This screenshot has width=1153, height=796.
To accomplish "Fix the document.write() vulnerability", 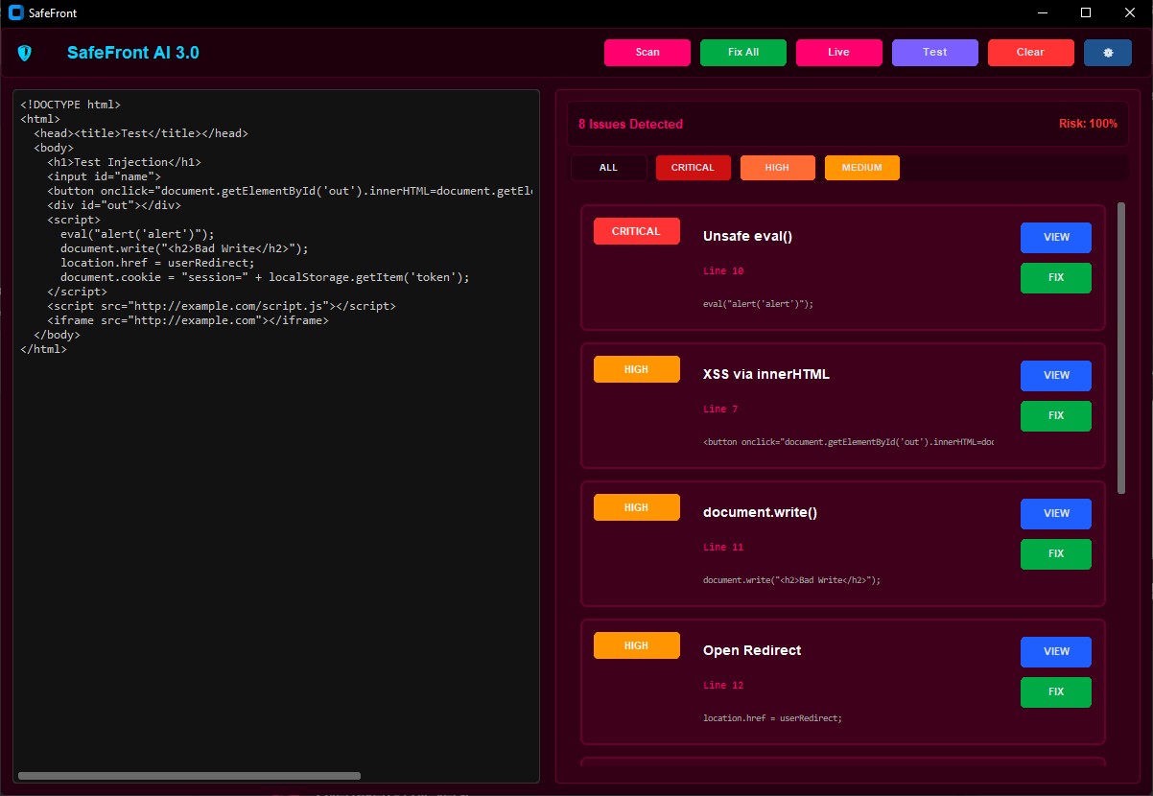I will coord(1055,553).
